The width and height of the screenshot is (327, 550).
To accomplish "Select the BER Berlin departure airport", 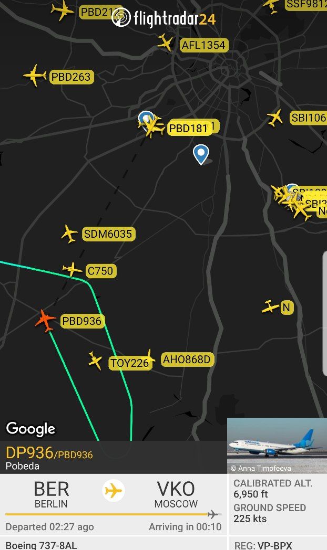I will tap(52, 494).
